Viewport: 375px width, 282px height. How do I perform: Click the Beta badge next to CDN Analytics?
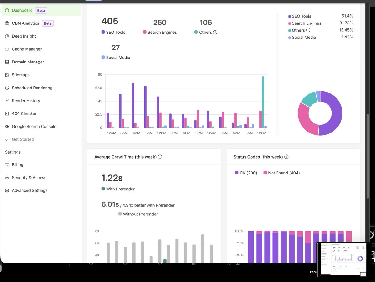click(x=47, y=23)
